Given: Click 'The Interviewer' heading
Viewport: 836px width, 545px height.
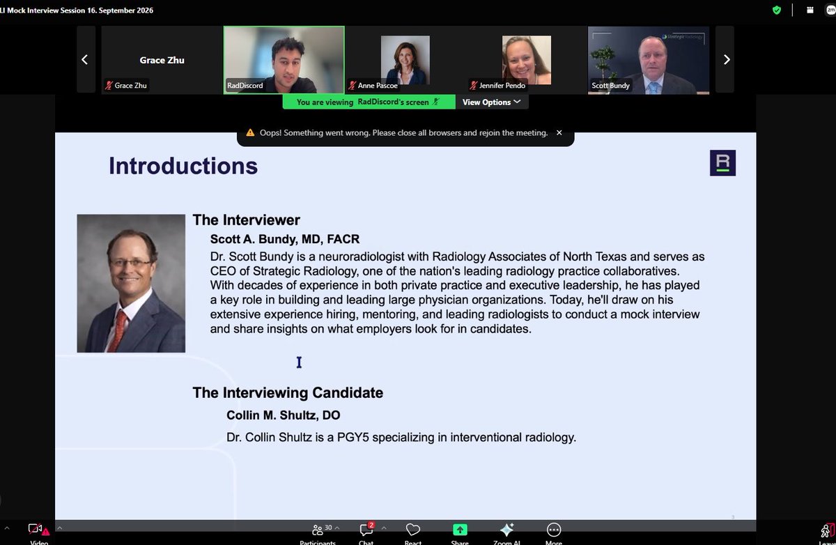Looking at the screenshot, I should coord(246,220).
